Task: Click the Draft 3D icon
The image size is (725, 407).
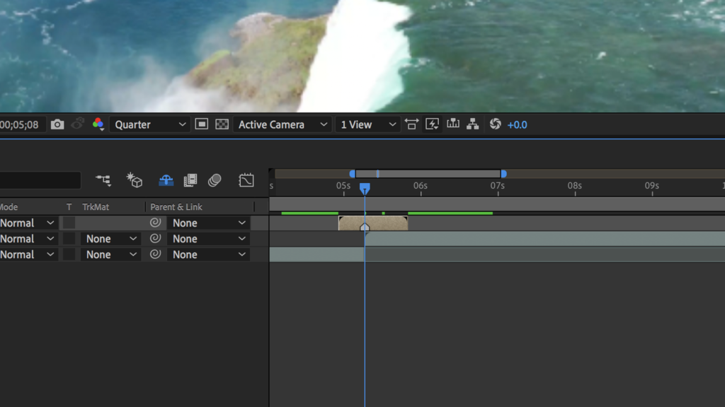Action: (135, 180)
